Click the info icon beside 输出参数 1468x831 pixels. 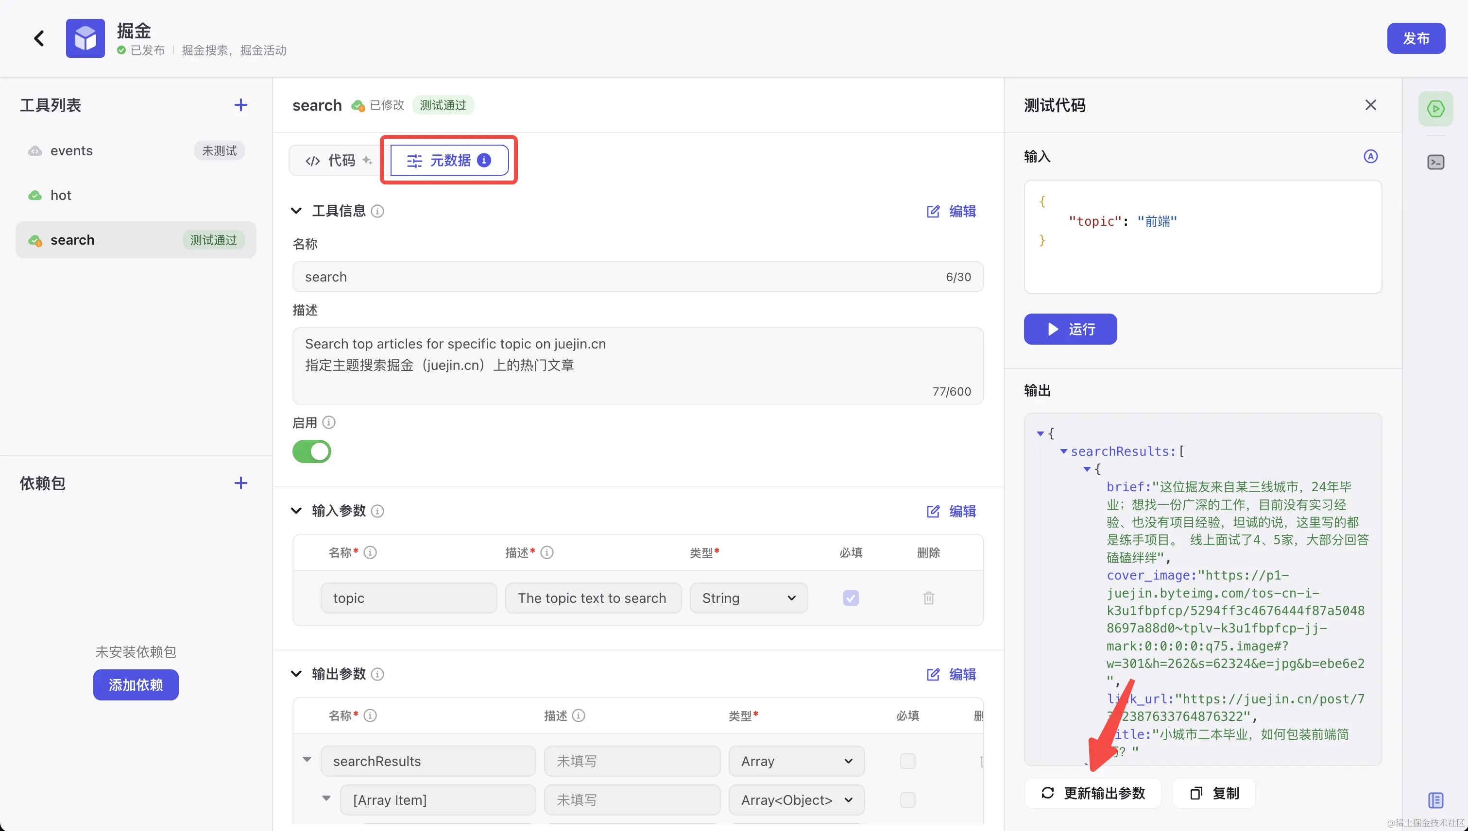pyautogui.click(x=377, y=674)
